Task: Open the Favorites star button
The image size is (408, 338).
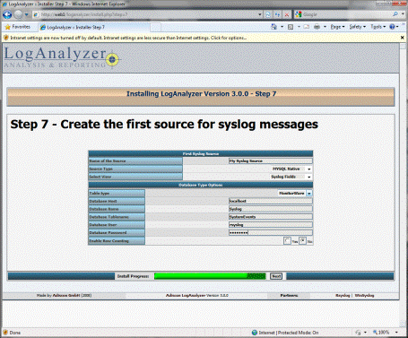Action: tap(18, 27)
